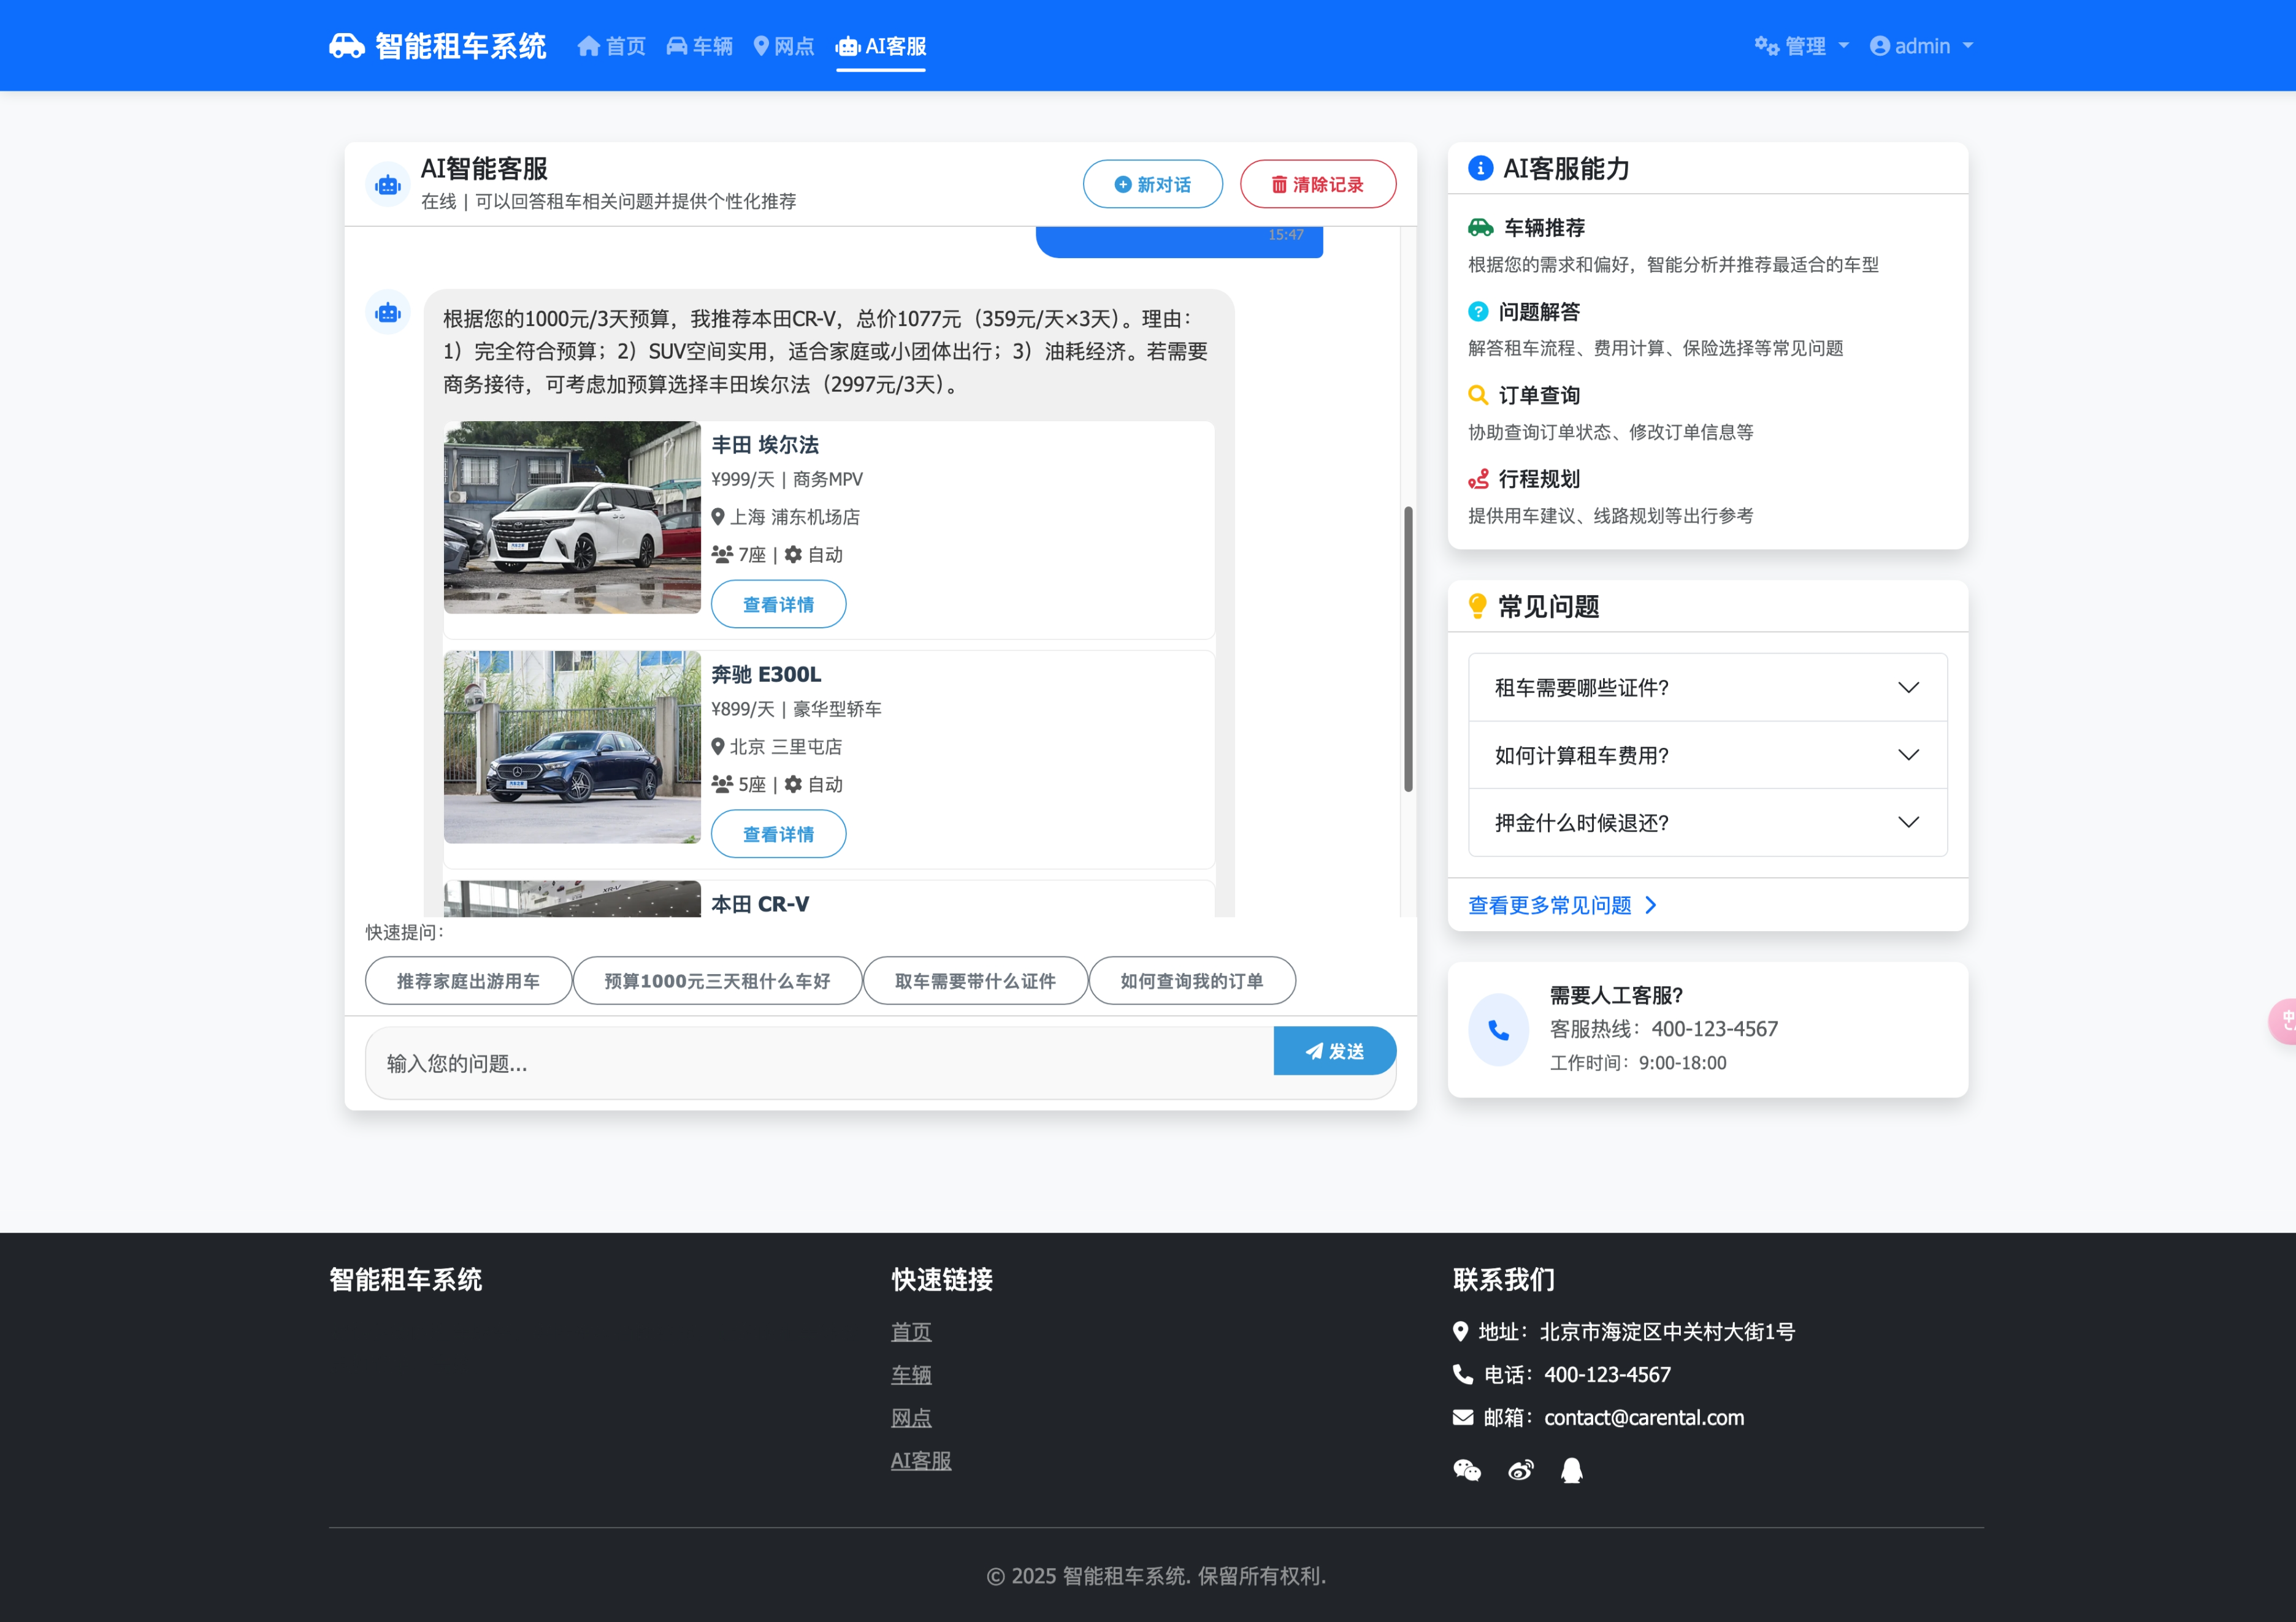Click the robot avatar in chat header

coord(388,185)
